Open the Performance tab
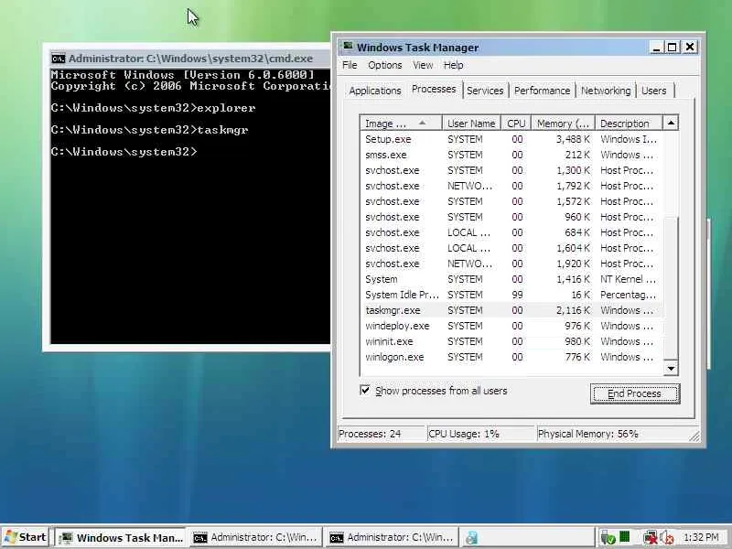This screenshot has width=732, height=549. point(542,90)
